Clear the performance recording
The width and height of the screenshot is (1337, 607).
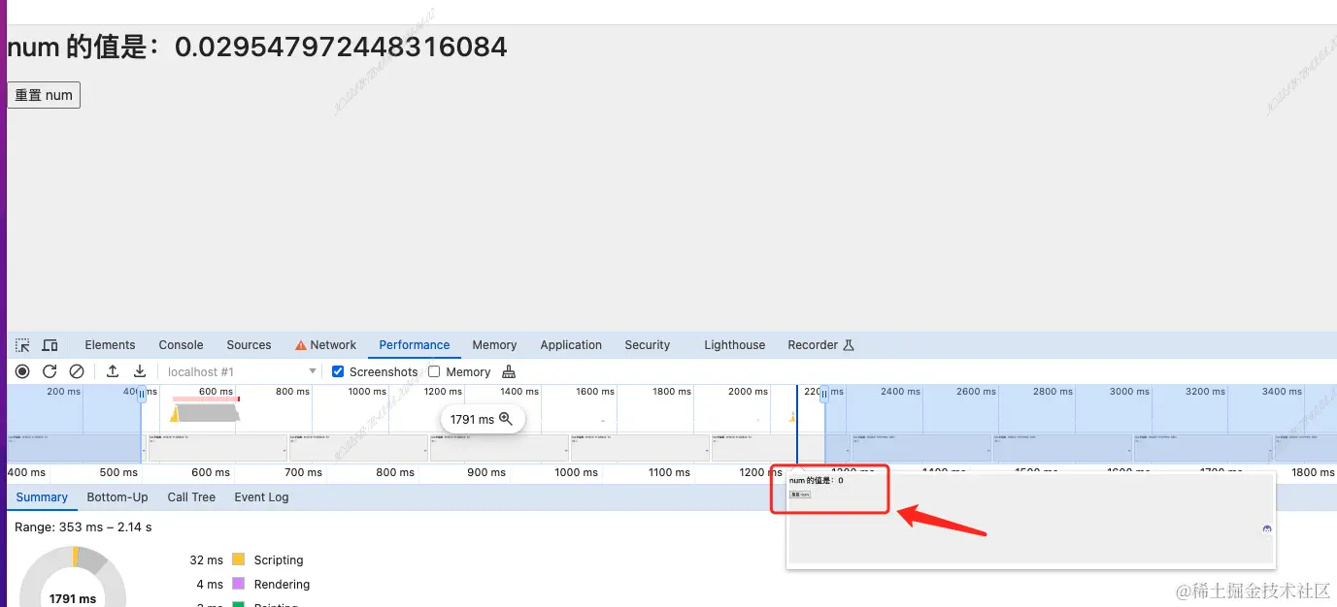click(x=77, y=371)
